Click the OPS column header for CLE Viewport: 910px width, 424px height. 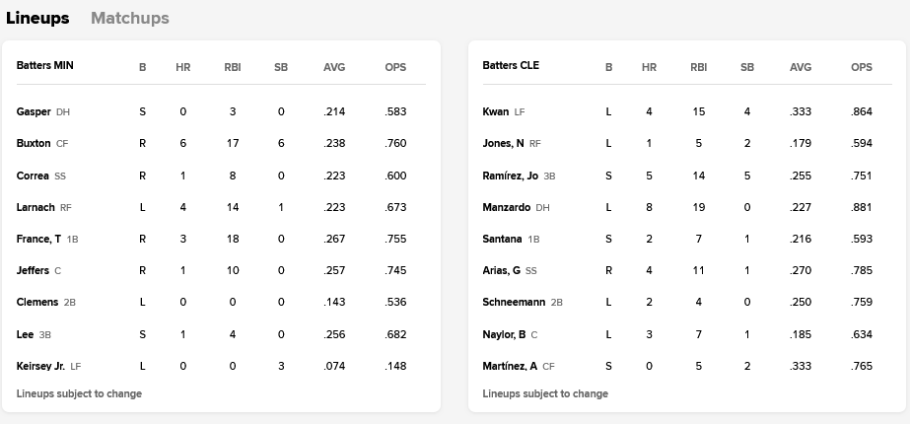click(862, 67)
